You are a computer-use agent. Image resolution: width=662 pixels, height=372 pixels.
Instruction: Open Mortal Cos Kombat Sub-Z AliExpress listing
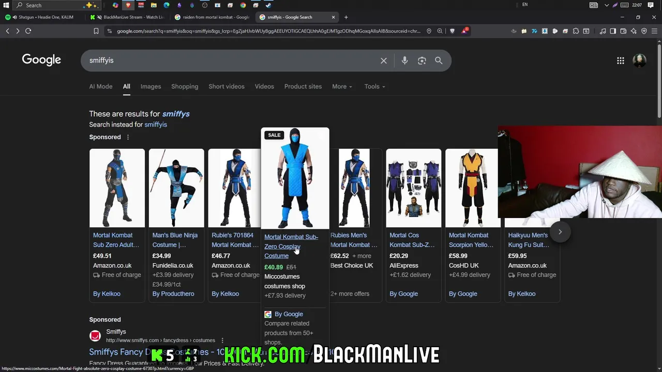(x=412, y=240)
